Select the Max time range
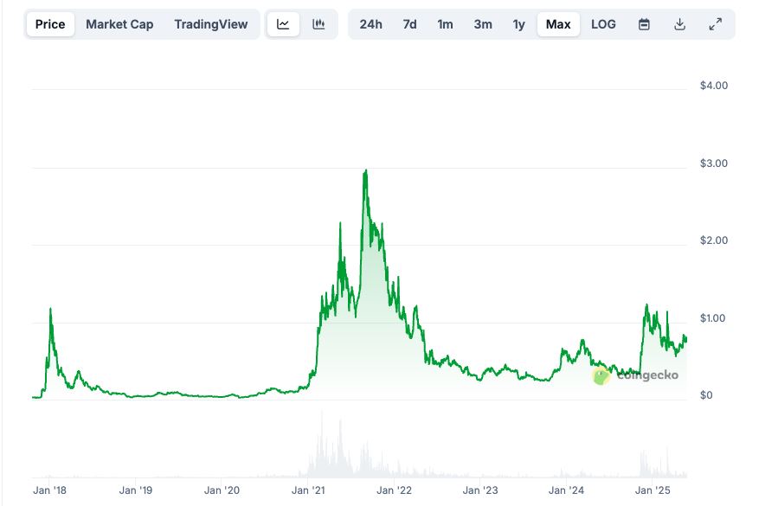 click(x=558, y=24)
